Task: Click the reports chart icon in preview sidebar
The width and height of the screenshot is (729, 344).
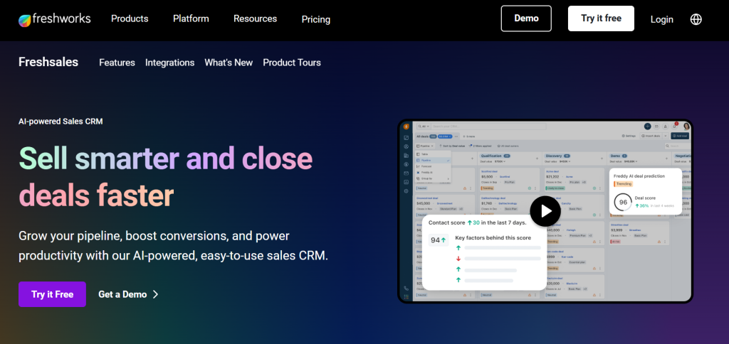Action: tap(407, 182)
